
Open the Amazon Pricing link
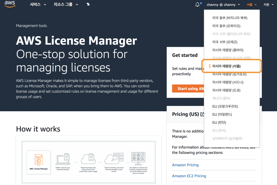(185, 165)
